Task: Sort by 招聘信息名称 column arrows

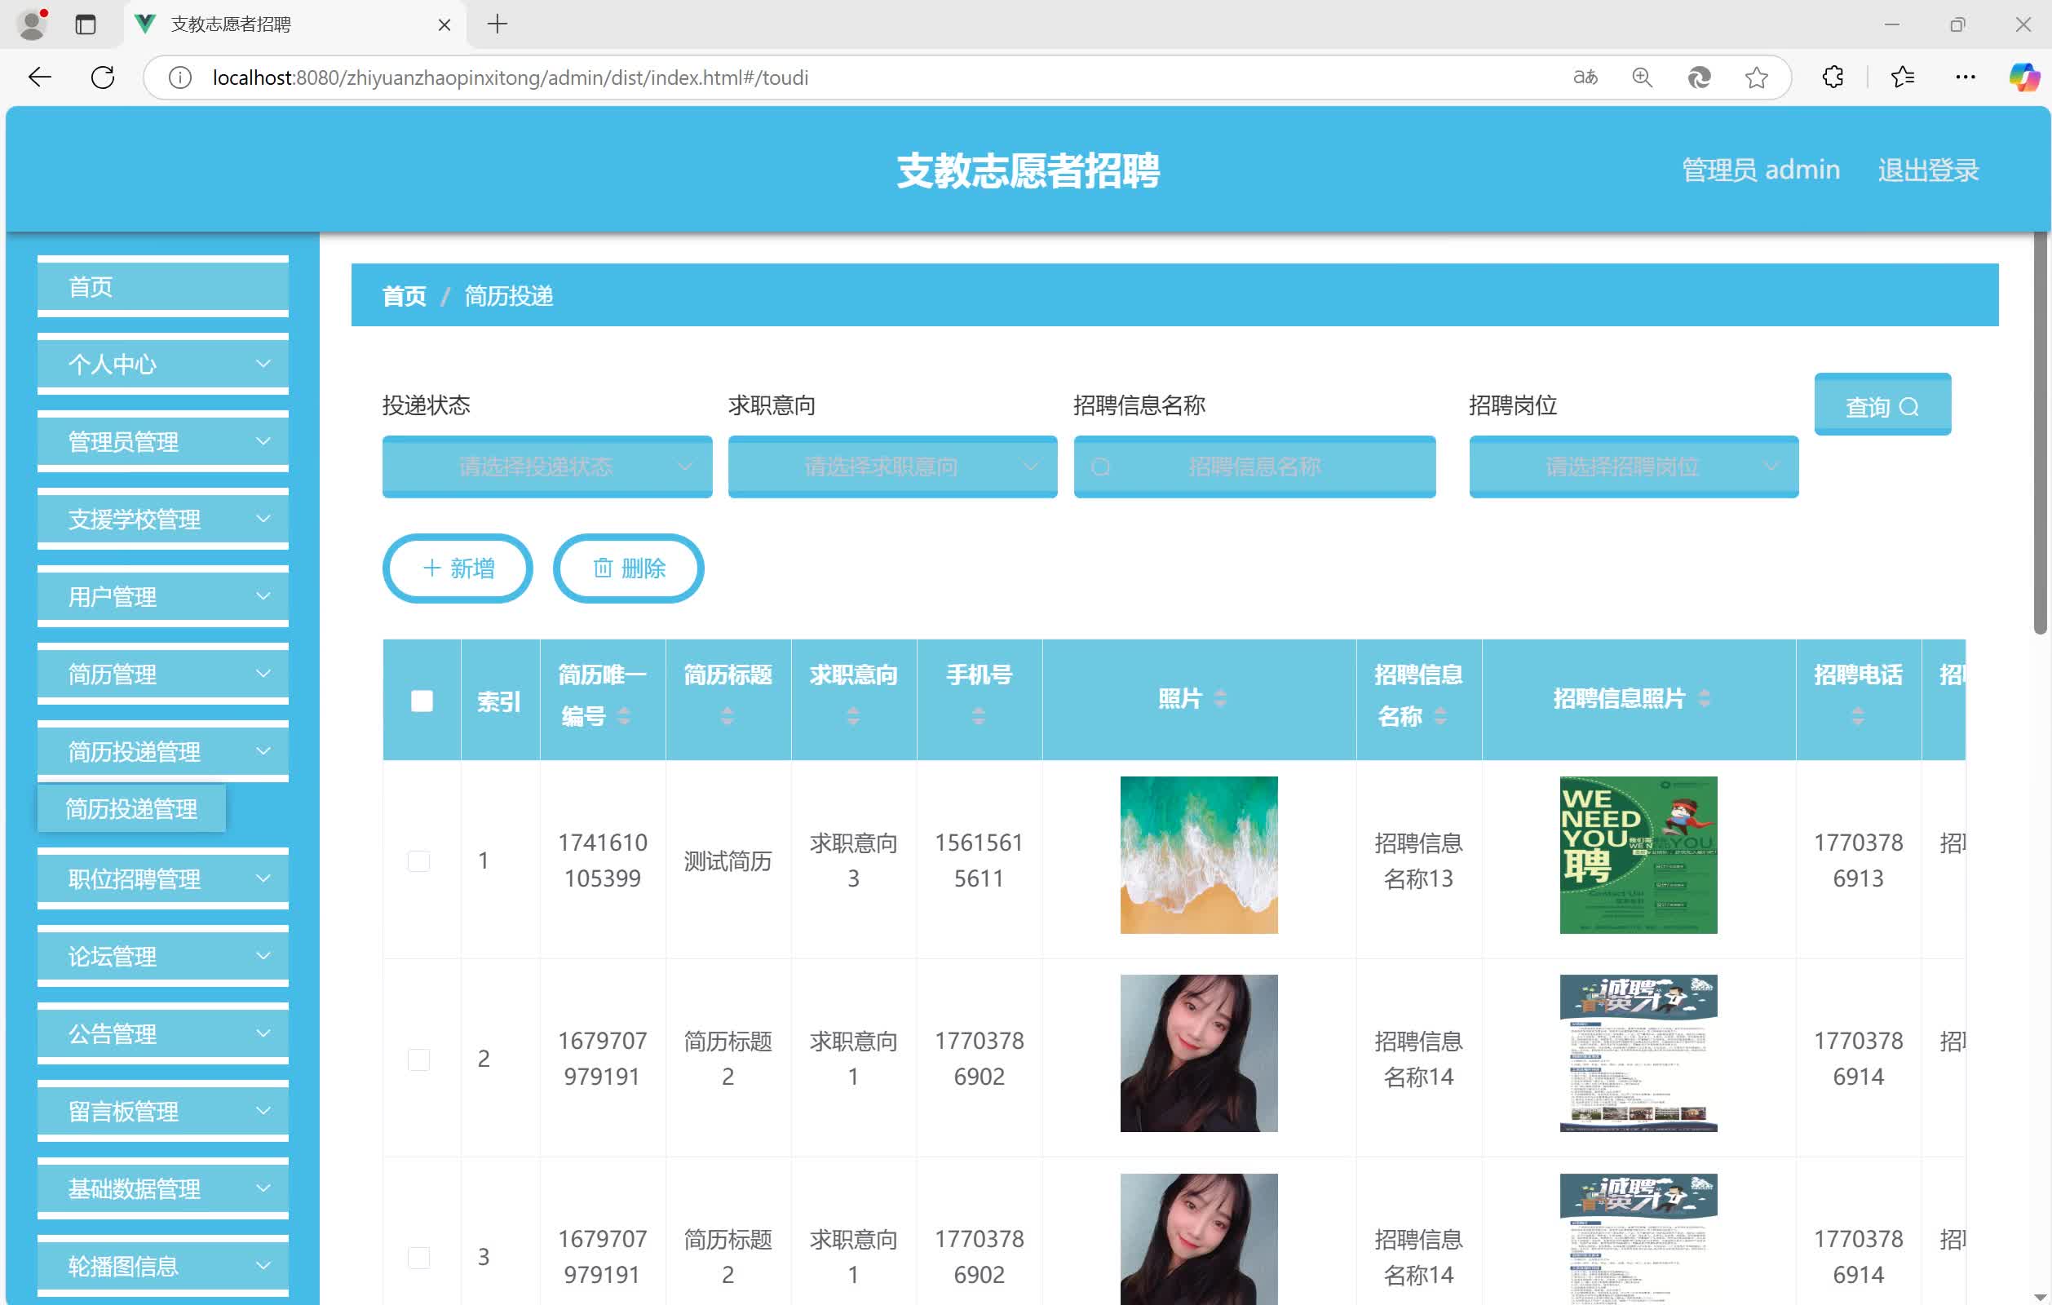Action: 1440,716
